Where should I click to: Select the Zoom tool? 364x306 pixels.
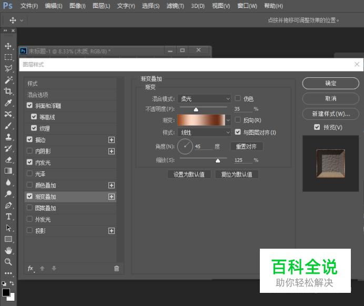pyautogui.click(x=8, y=262)
